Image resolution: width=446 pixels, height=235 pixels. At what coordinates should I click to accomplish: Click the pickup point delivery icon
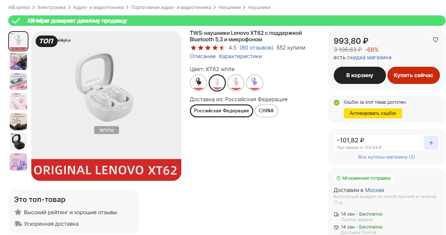point(336,215)
